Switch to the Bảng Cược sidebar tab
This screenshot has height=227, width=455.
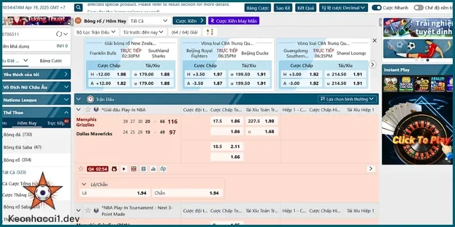(51, 61)
